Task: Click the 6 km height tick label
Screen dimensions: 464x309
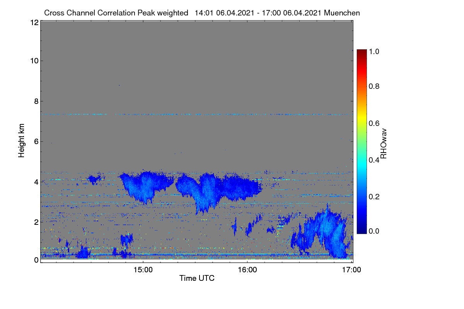Action: coord(36,141)
